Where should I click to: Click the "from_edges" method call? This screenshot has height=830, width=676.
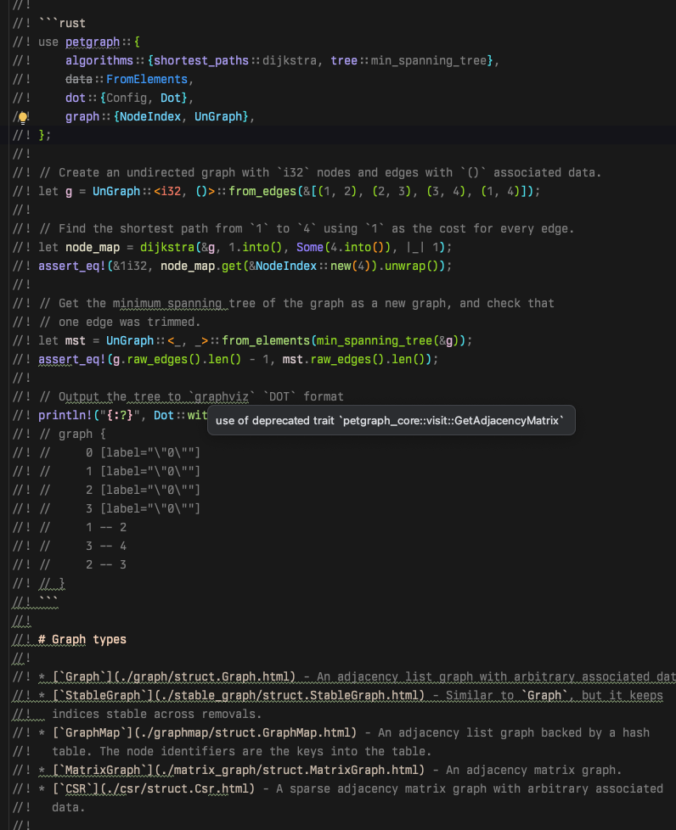click(x=262, y=191)
